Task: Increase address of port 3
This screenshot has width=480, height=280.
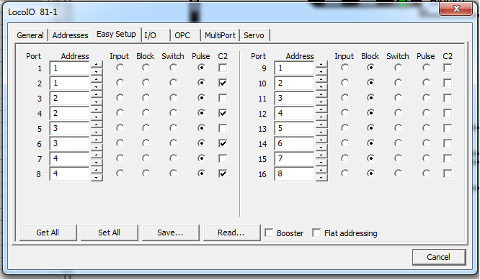Action: 97,94
